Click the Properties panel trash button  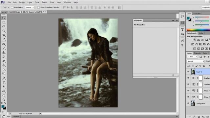click(173, 75)
